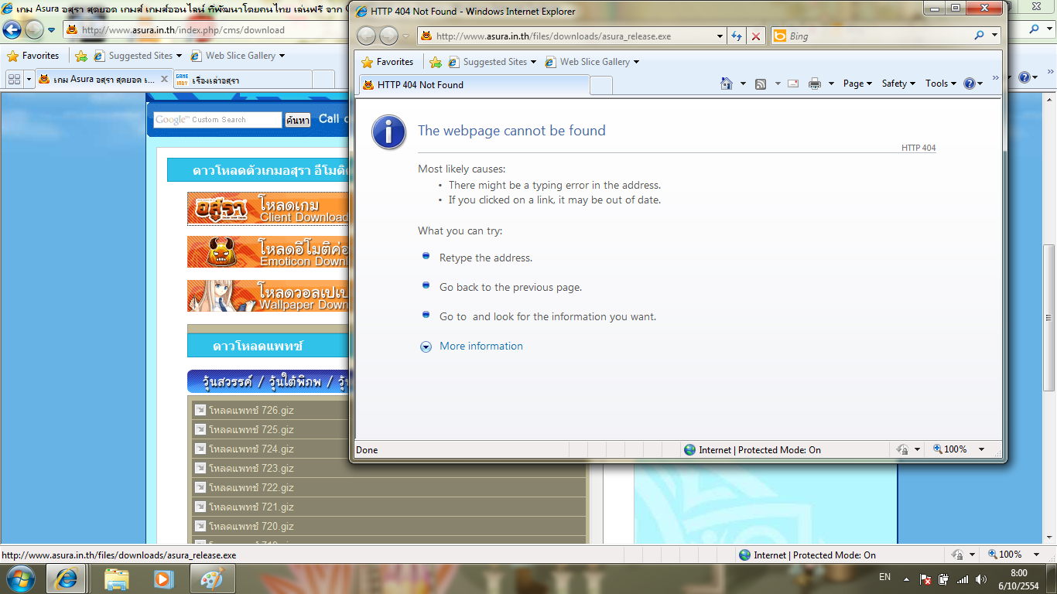Click the security lock icon in the 404 status bar
This screenshot has height=594, width=1057.
(902, 449)
